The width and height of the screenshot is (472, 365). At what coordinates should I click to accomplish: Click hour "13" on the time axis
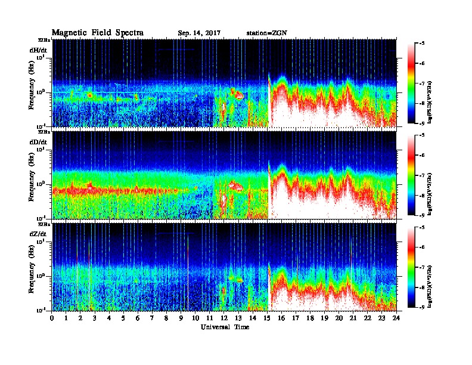pos(238,318)
